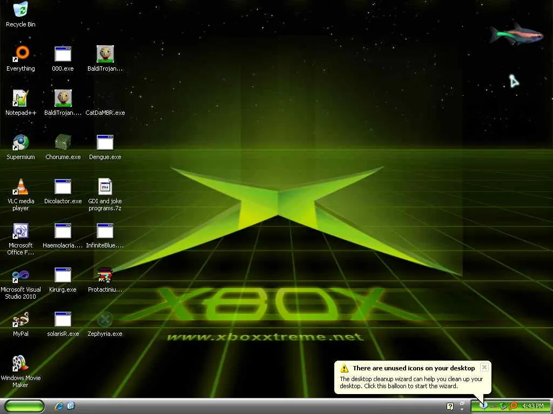Image resolution: width=553 pixels, height=414 pixels.
Task: Select BaldiTrojan icon beside 000.exe
Action: pos(105,54)
